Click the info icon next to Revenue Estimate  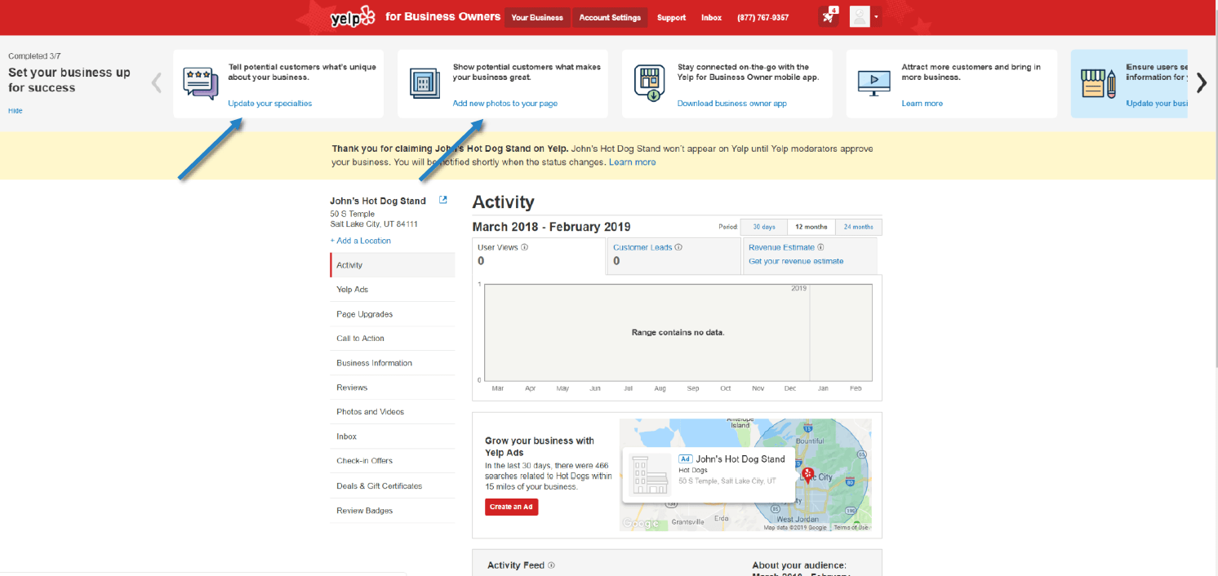coord(820,247)
